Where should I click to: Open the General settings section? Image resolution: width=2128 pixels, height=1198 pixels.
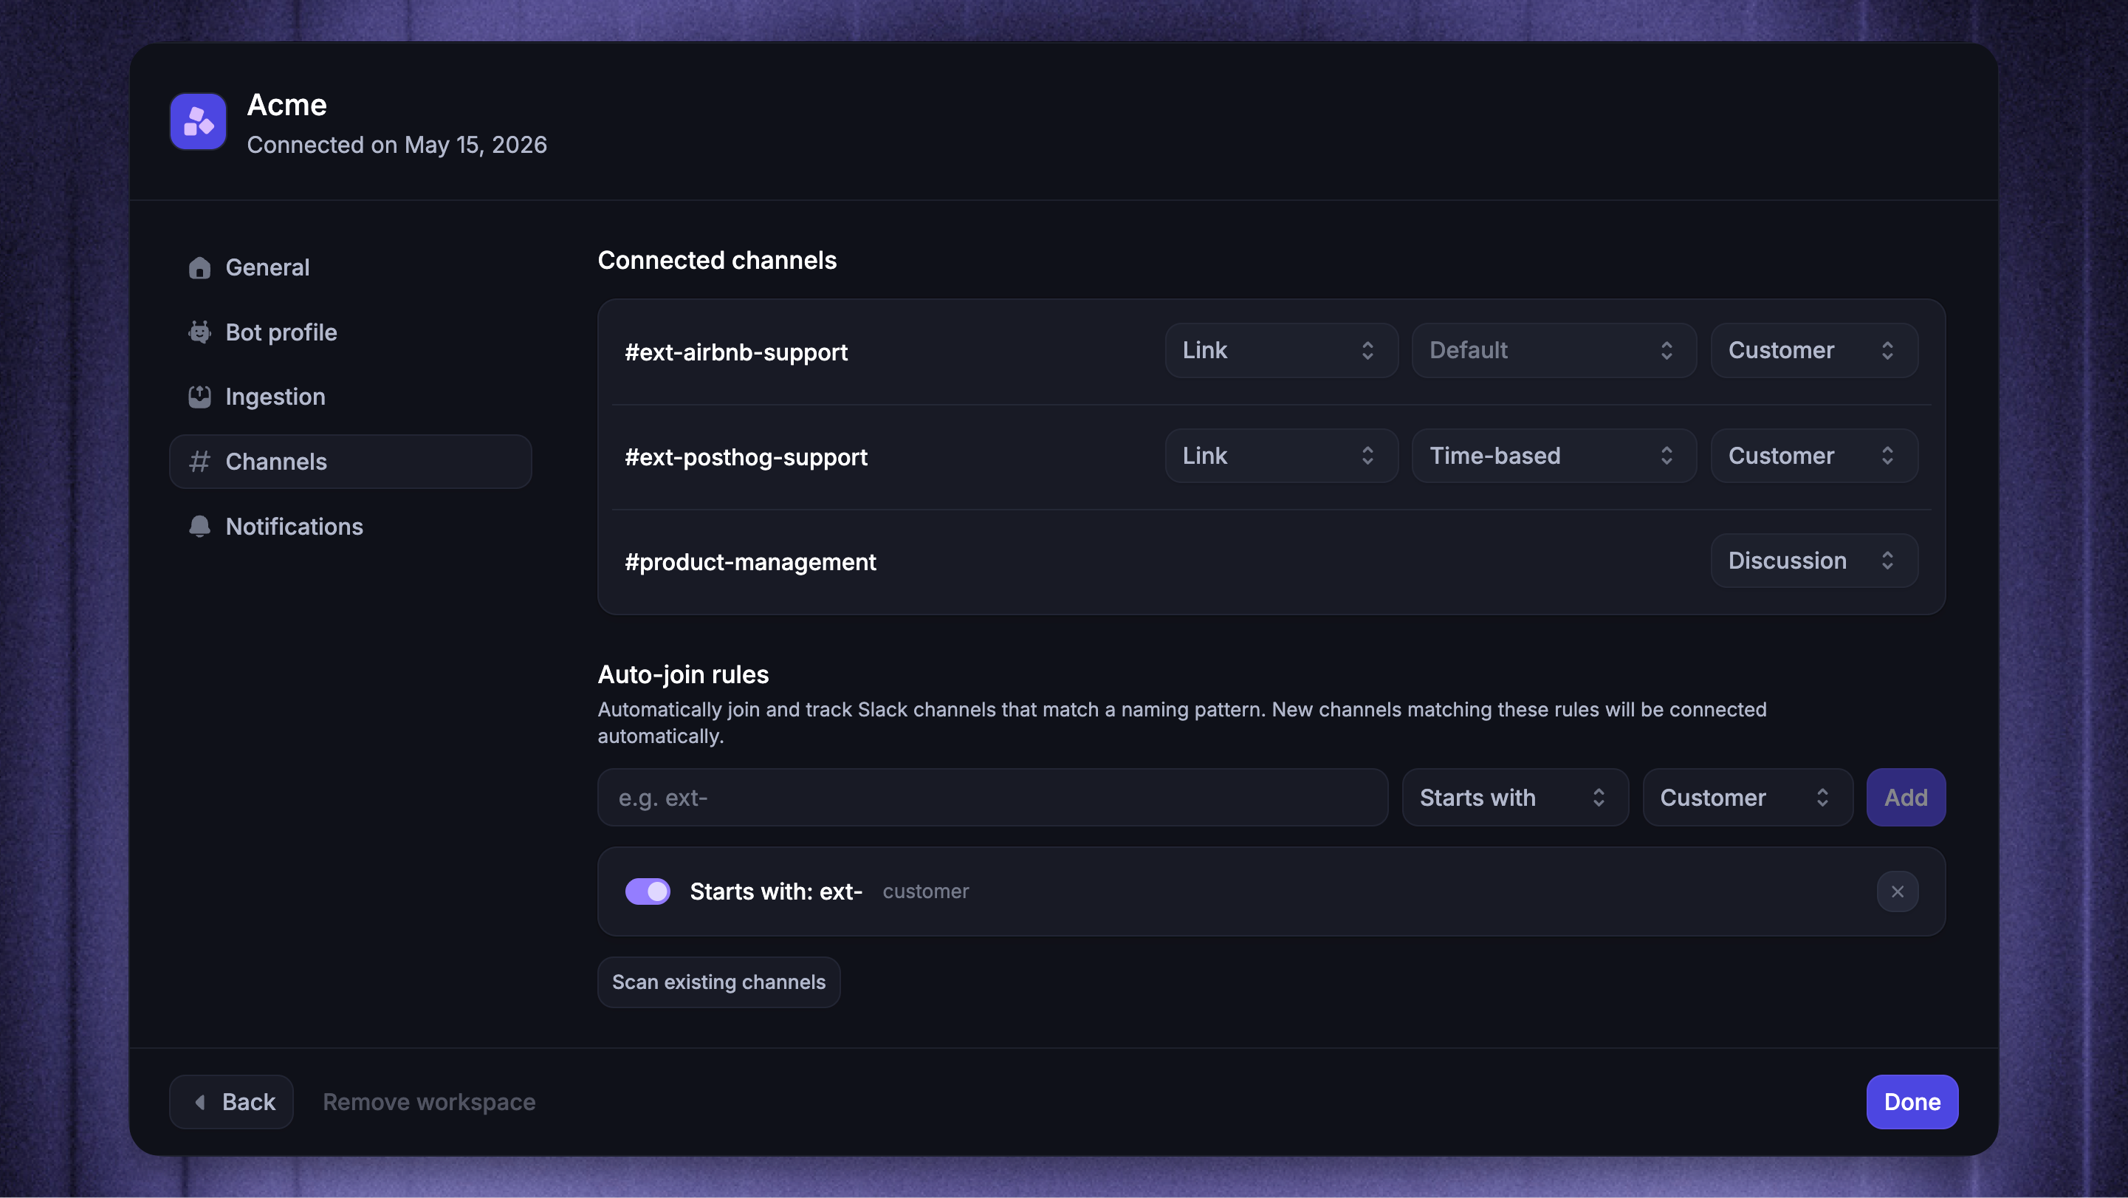click(x=350, y=267)
